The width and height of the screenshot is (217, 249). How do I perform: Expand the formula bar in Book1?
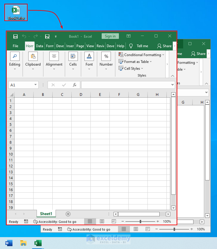(172, 85)
